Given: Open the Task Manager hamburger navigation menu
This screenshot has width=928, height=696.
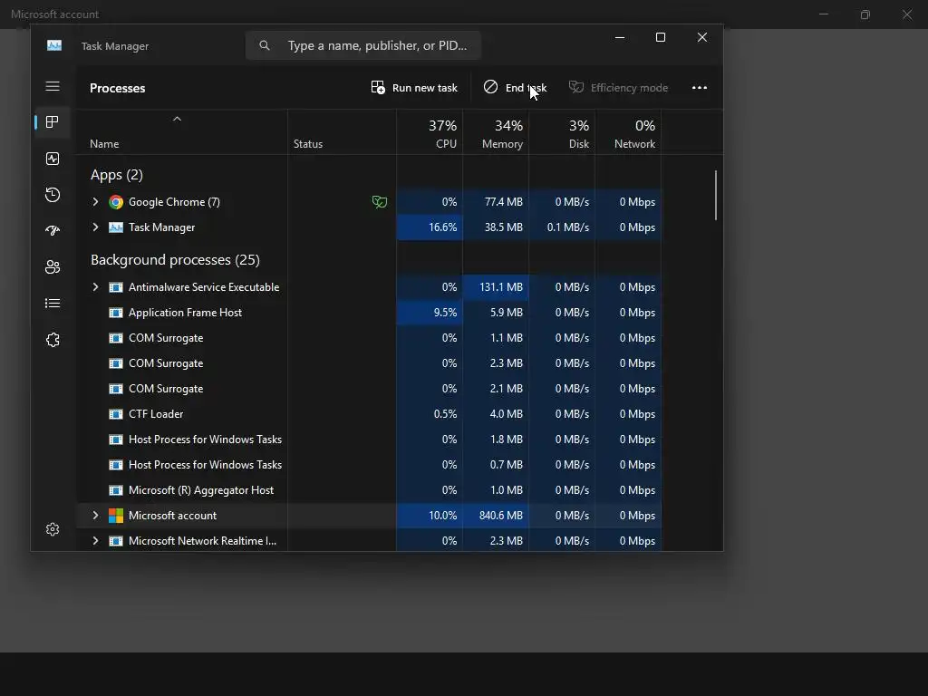Looking at the screenshot, I should tap(53, 86).
